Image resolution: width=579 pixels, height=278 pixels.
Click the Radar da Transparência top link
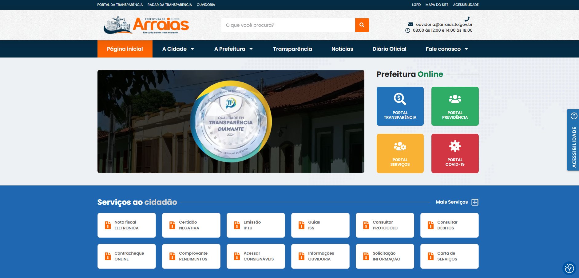click(169, 5)
